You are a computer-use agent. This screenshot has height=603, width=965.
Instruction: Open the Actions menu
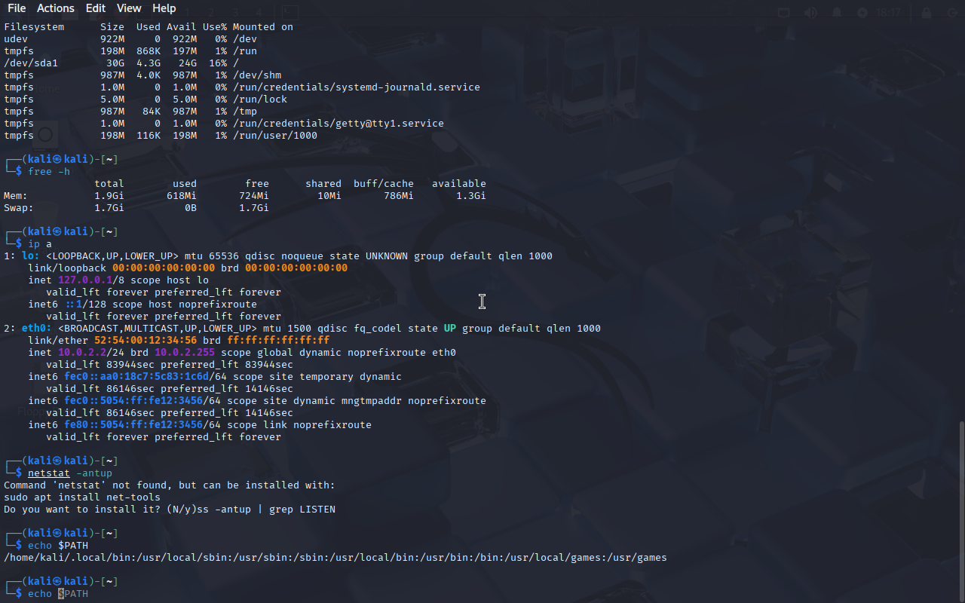(56, 8)
